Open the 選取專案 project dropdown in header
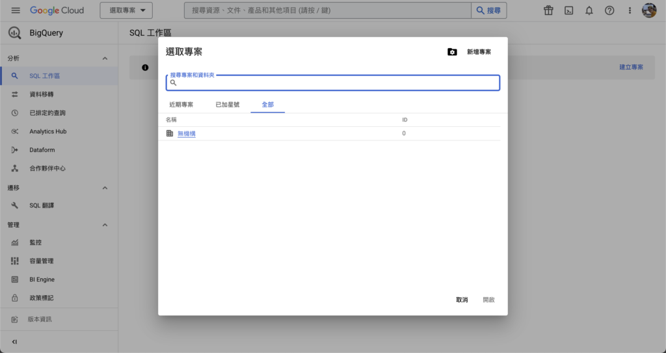Image resolution: width=666 pixels, height=353 pixels. (x=126, y=10)
